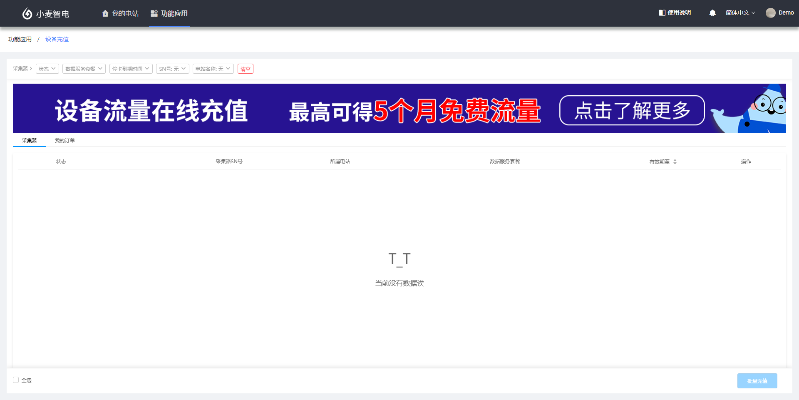Open the 数据服务套餐 filter dropdown
The width and height of the screenshot is (799, 400).
pos(84,69)
